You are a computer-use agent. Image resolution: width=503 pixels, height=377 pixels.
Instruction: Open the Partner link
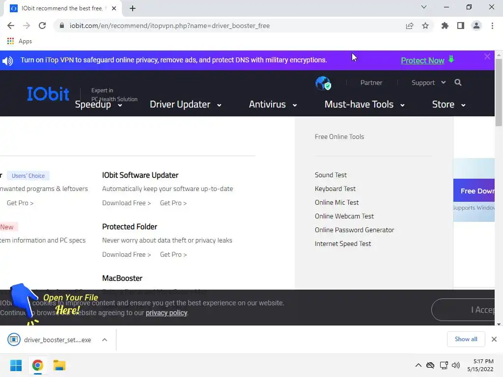click(371, 82)
